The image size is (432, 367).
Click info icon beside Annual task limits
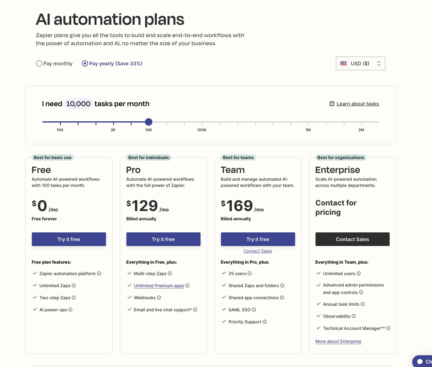[363, 304]
